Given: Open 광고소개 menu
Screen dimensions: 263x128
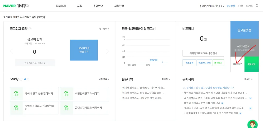Looking at the screenshot, I should point(61,6).
